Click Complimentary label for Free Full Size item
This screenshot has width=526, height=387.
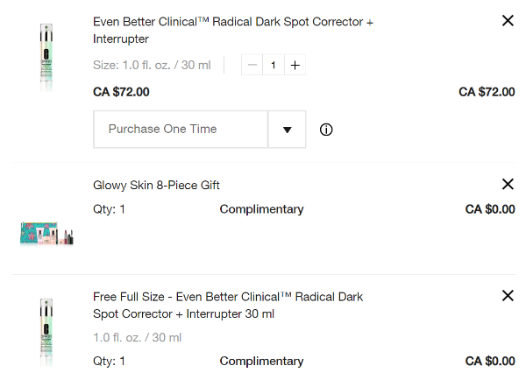click(x=261, y=361)
